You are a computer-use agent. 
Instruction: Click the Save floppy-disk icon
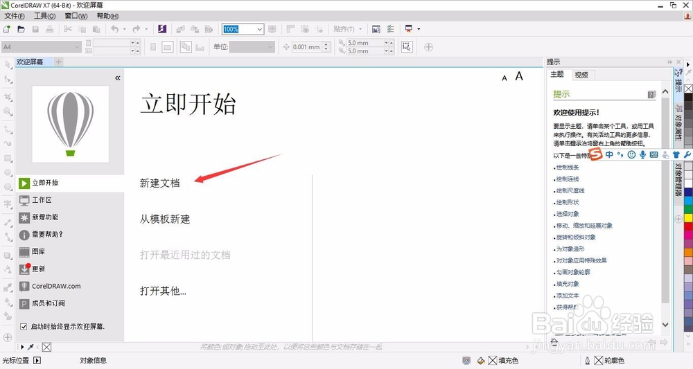pos(35,29)
